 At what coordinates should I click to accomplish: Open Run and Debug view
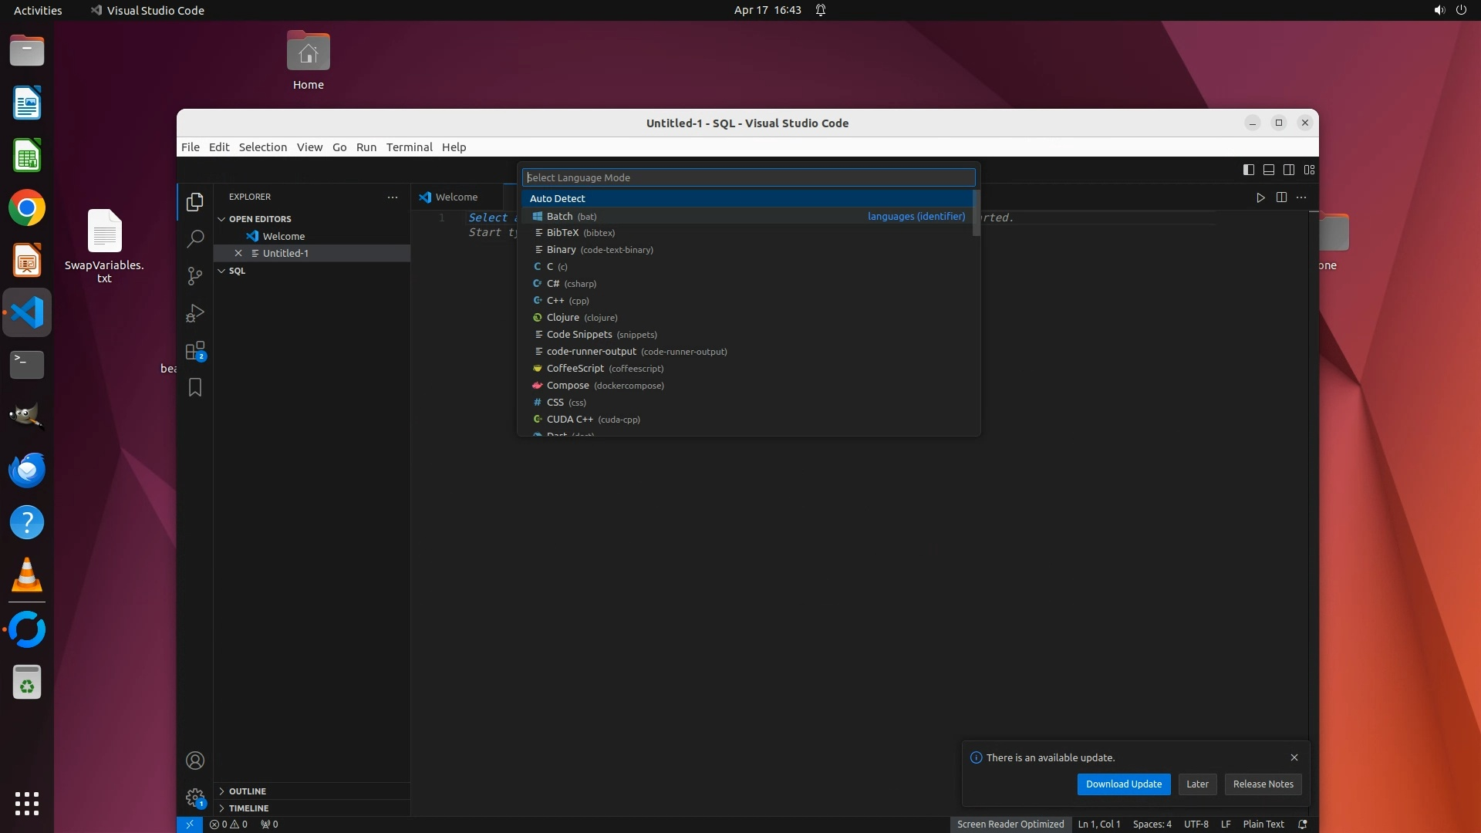195,313
